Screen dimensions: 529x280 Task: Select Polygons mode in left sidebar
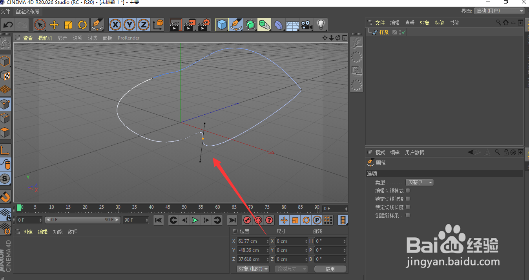pyautogui.click(x=5, y=132)
